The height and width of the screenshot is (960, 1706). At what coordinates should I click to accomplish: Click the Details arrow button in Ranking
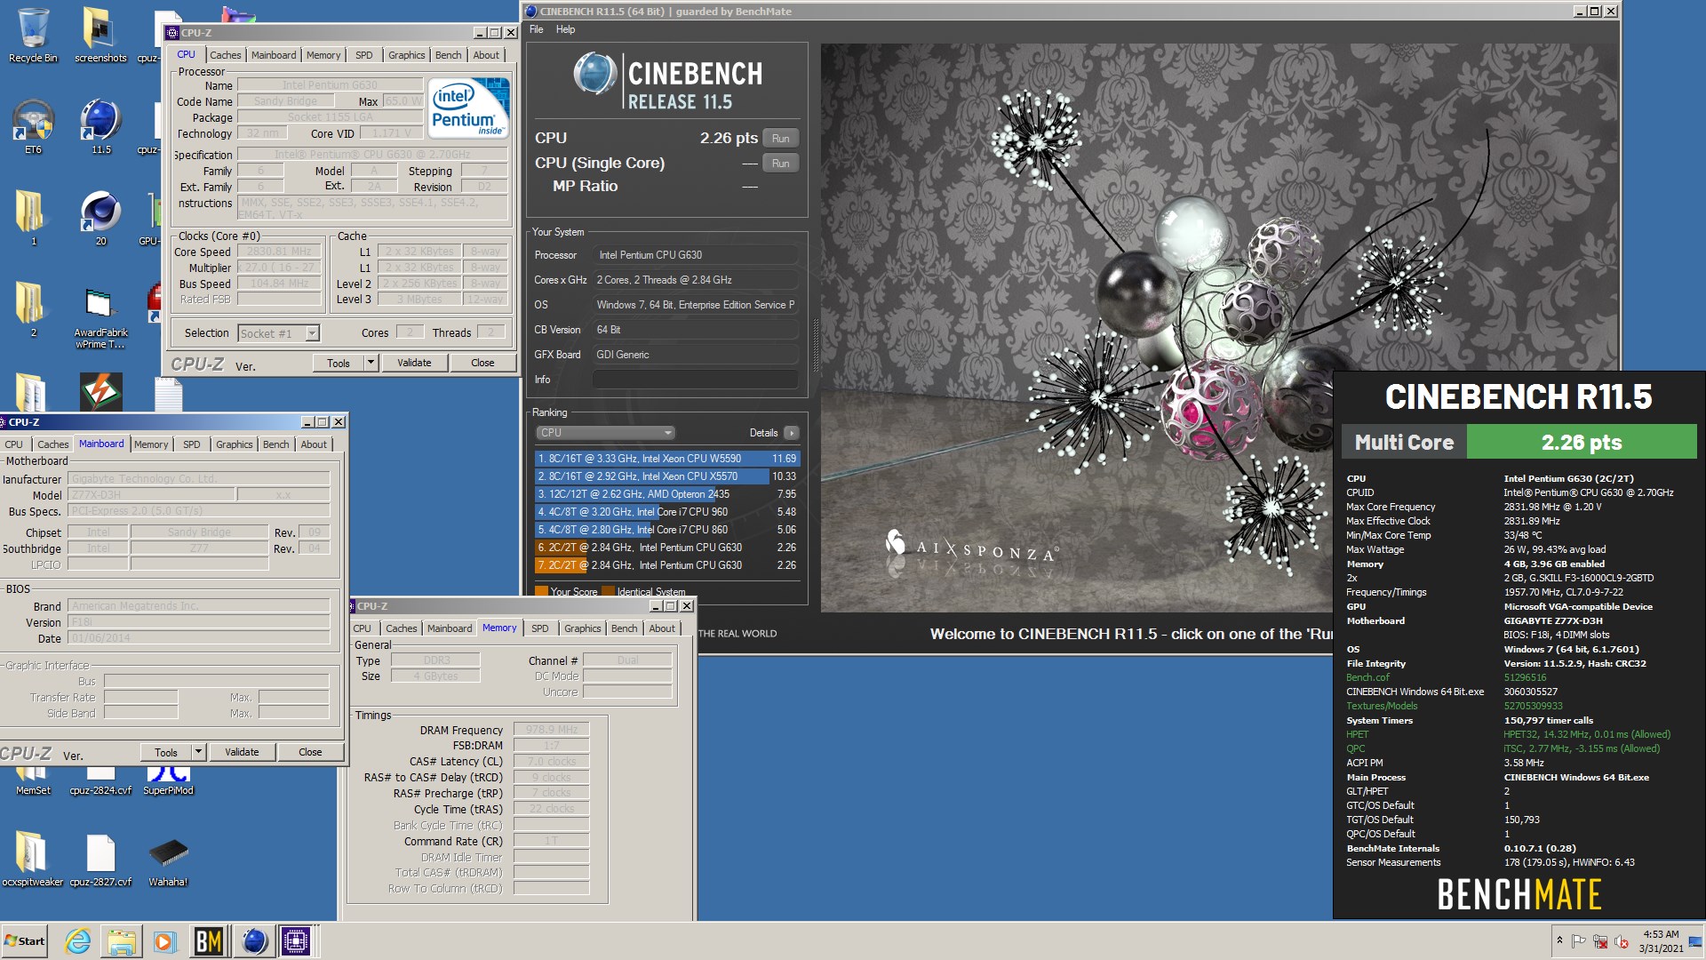[x=791, y=433]
